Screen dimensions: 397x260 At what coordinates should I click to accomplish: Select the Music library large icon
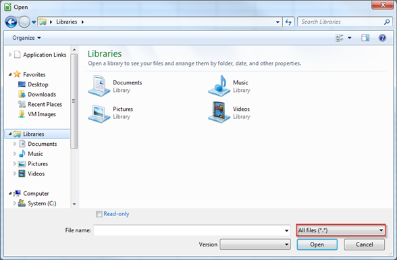219,86
